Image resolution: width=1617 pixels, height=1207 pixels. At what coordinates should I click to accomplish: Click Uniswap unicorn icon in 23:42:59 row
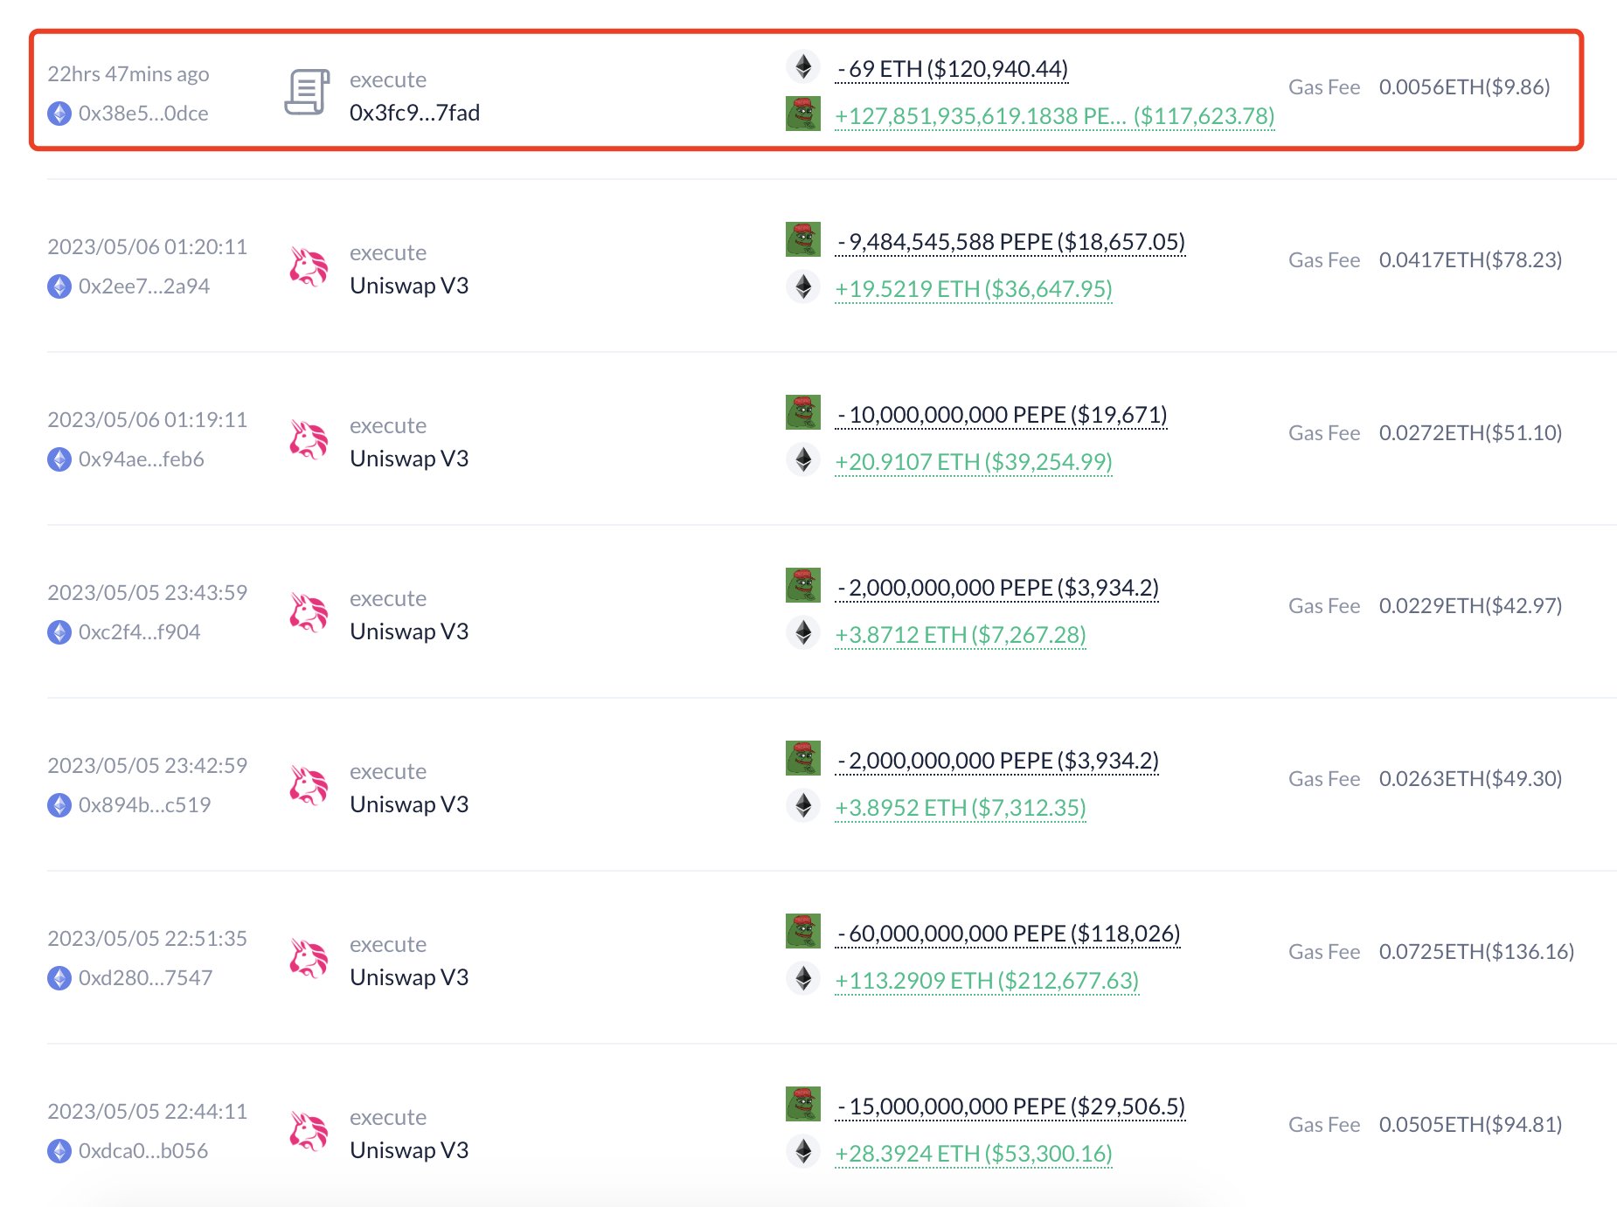pyautogui.click(x=309, y=786)
